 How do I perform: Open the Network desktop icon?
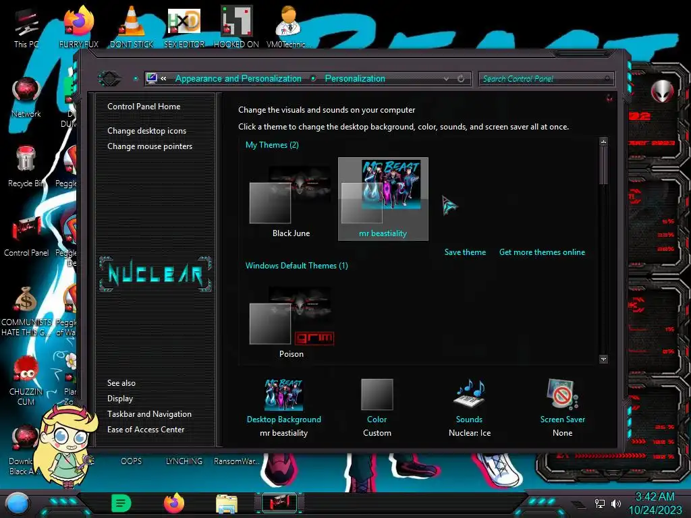point(26,98)
